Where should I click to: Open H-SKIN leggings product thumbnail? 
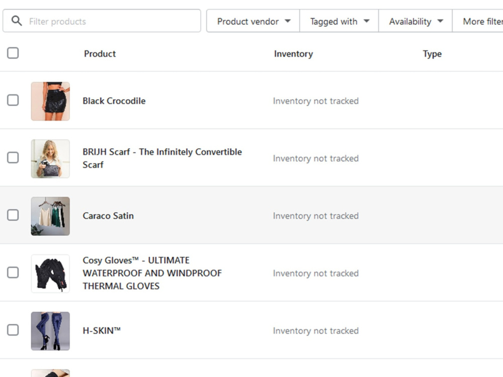click(50, 331)
